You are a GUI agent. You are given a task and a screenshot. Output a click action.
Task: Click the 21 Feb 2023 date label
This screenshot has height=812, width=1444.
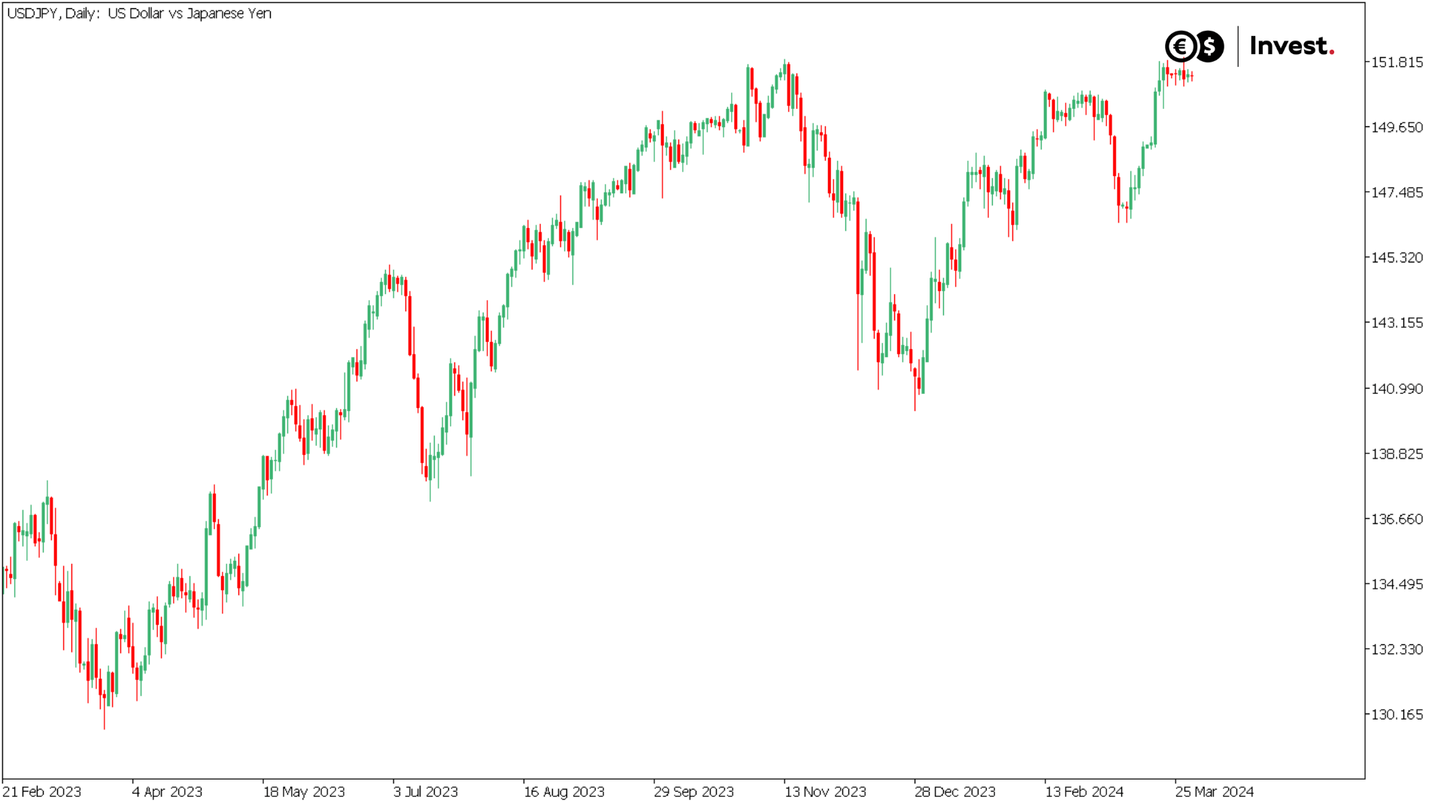[41, 792]
